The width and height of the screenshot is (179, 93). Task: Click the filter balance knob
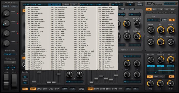pos(137,36)
